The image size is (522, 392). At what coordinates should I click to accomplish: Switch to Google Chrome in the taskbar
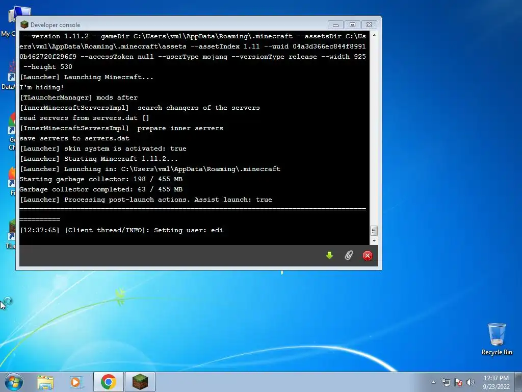(x=109, y=382)
